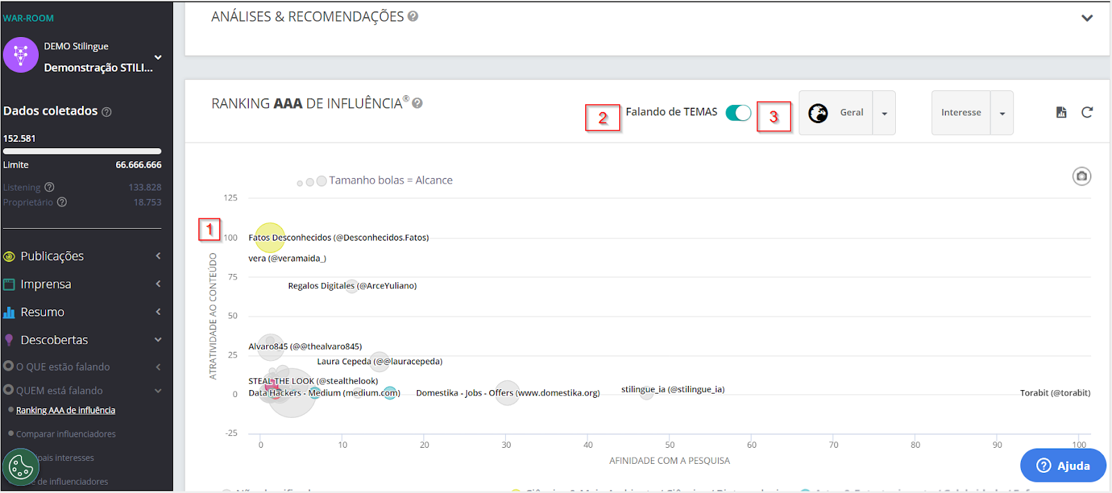Select O QUE estão falando section
The image size is (1112, 493).
(x=63, y=366)
